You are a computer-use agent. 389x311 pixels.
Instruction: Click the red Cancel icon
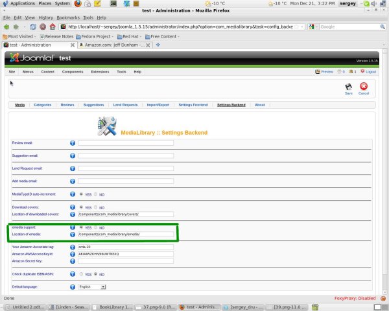pos(364,86)
